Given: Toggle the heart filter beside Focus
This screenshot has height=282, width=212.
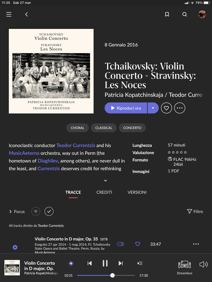Looking at the screenshot, I should (x=36, y=211).
